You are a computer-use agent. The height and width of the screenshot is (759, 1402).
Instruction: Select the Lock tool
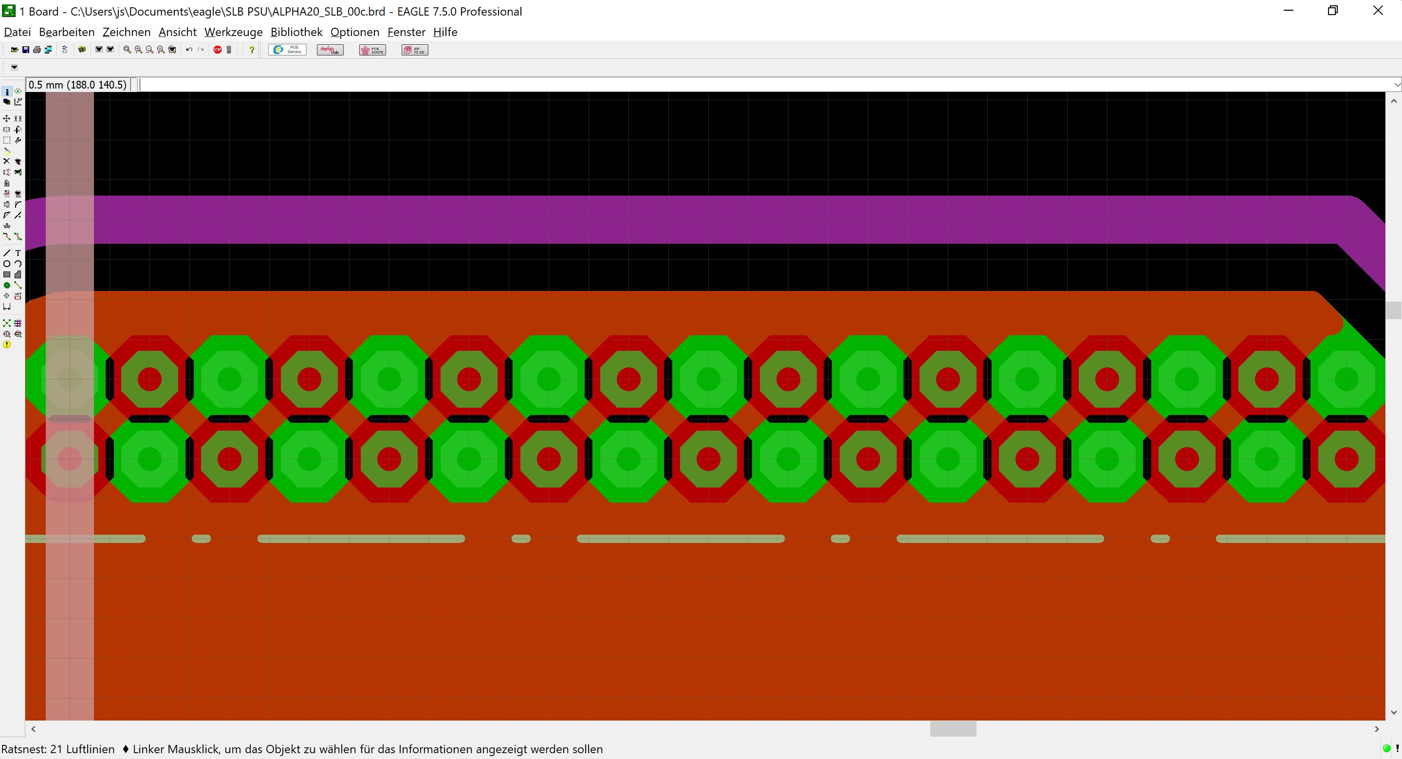[6, 183]
